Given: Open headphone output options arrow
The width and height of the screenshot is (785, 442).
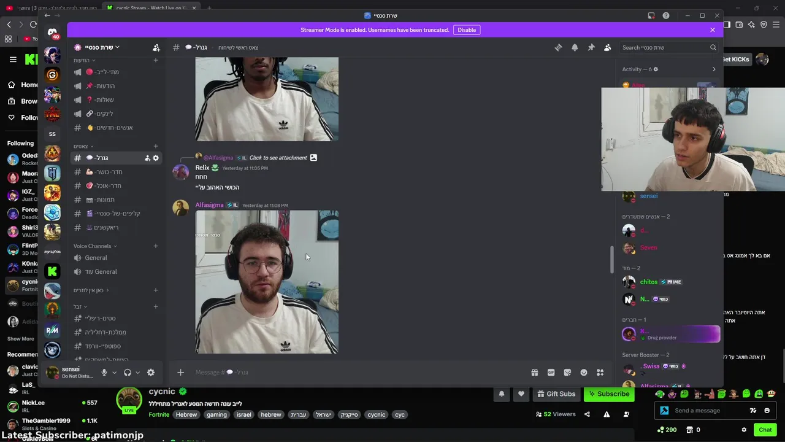Looking at the screenshot, I should click(137, 373).
